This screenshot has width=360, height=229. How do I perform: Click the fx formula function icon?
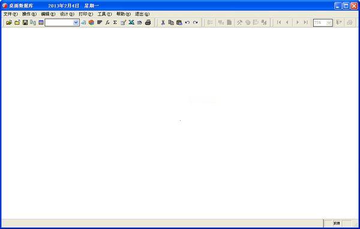[107, 22]
